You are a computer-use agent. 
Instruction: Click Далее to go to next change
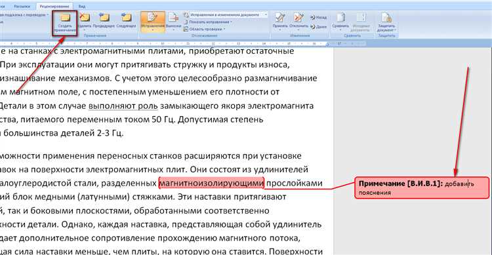point(318,27)
